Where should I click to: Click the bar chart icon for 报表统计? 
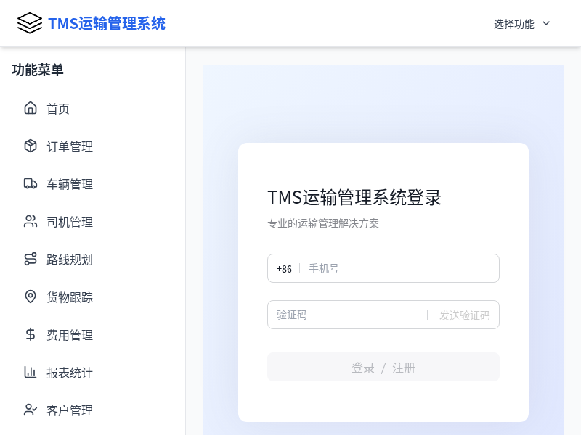pos(31,372)
